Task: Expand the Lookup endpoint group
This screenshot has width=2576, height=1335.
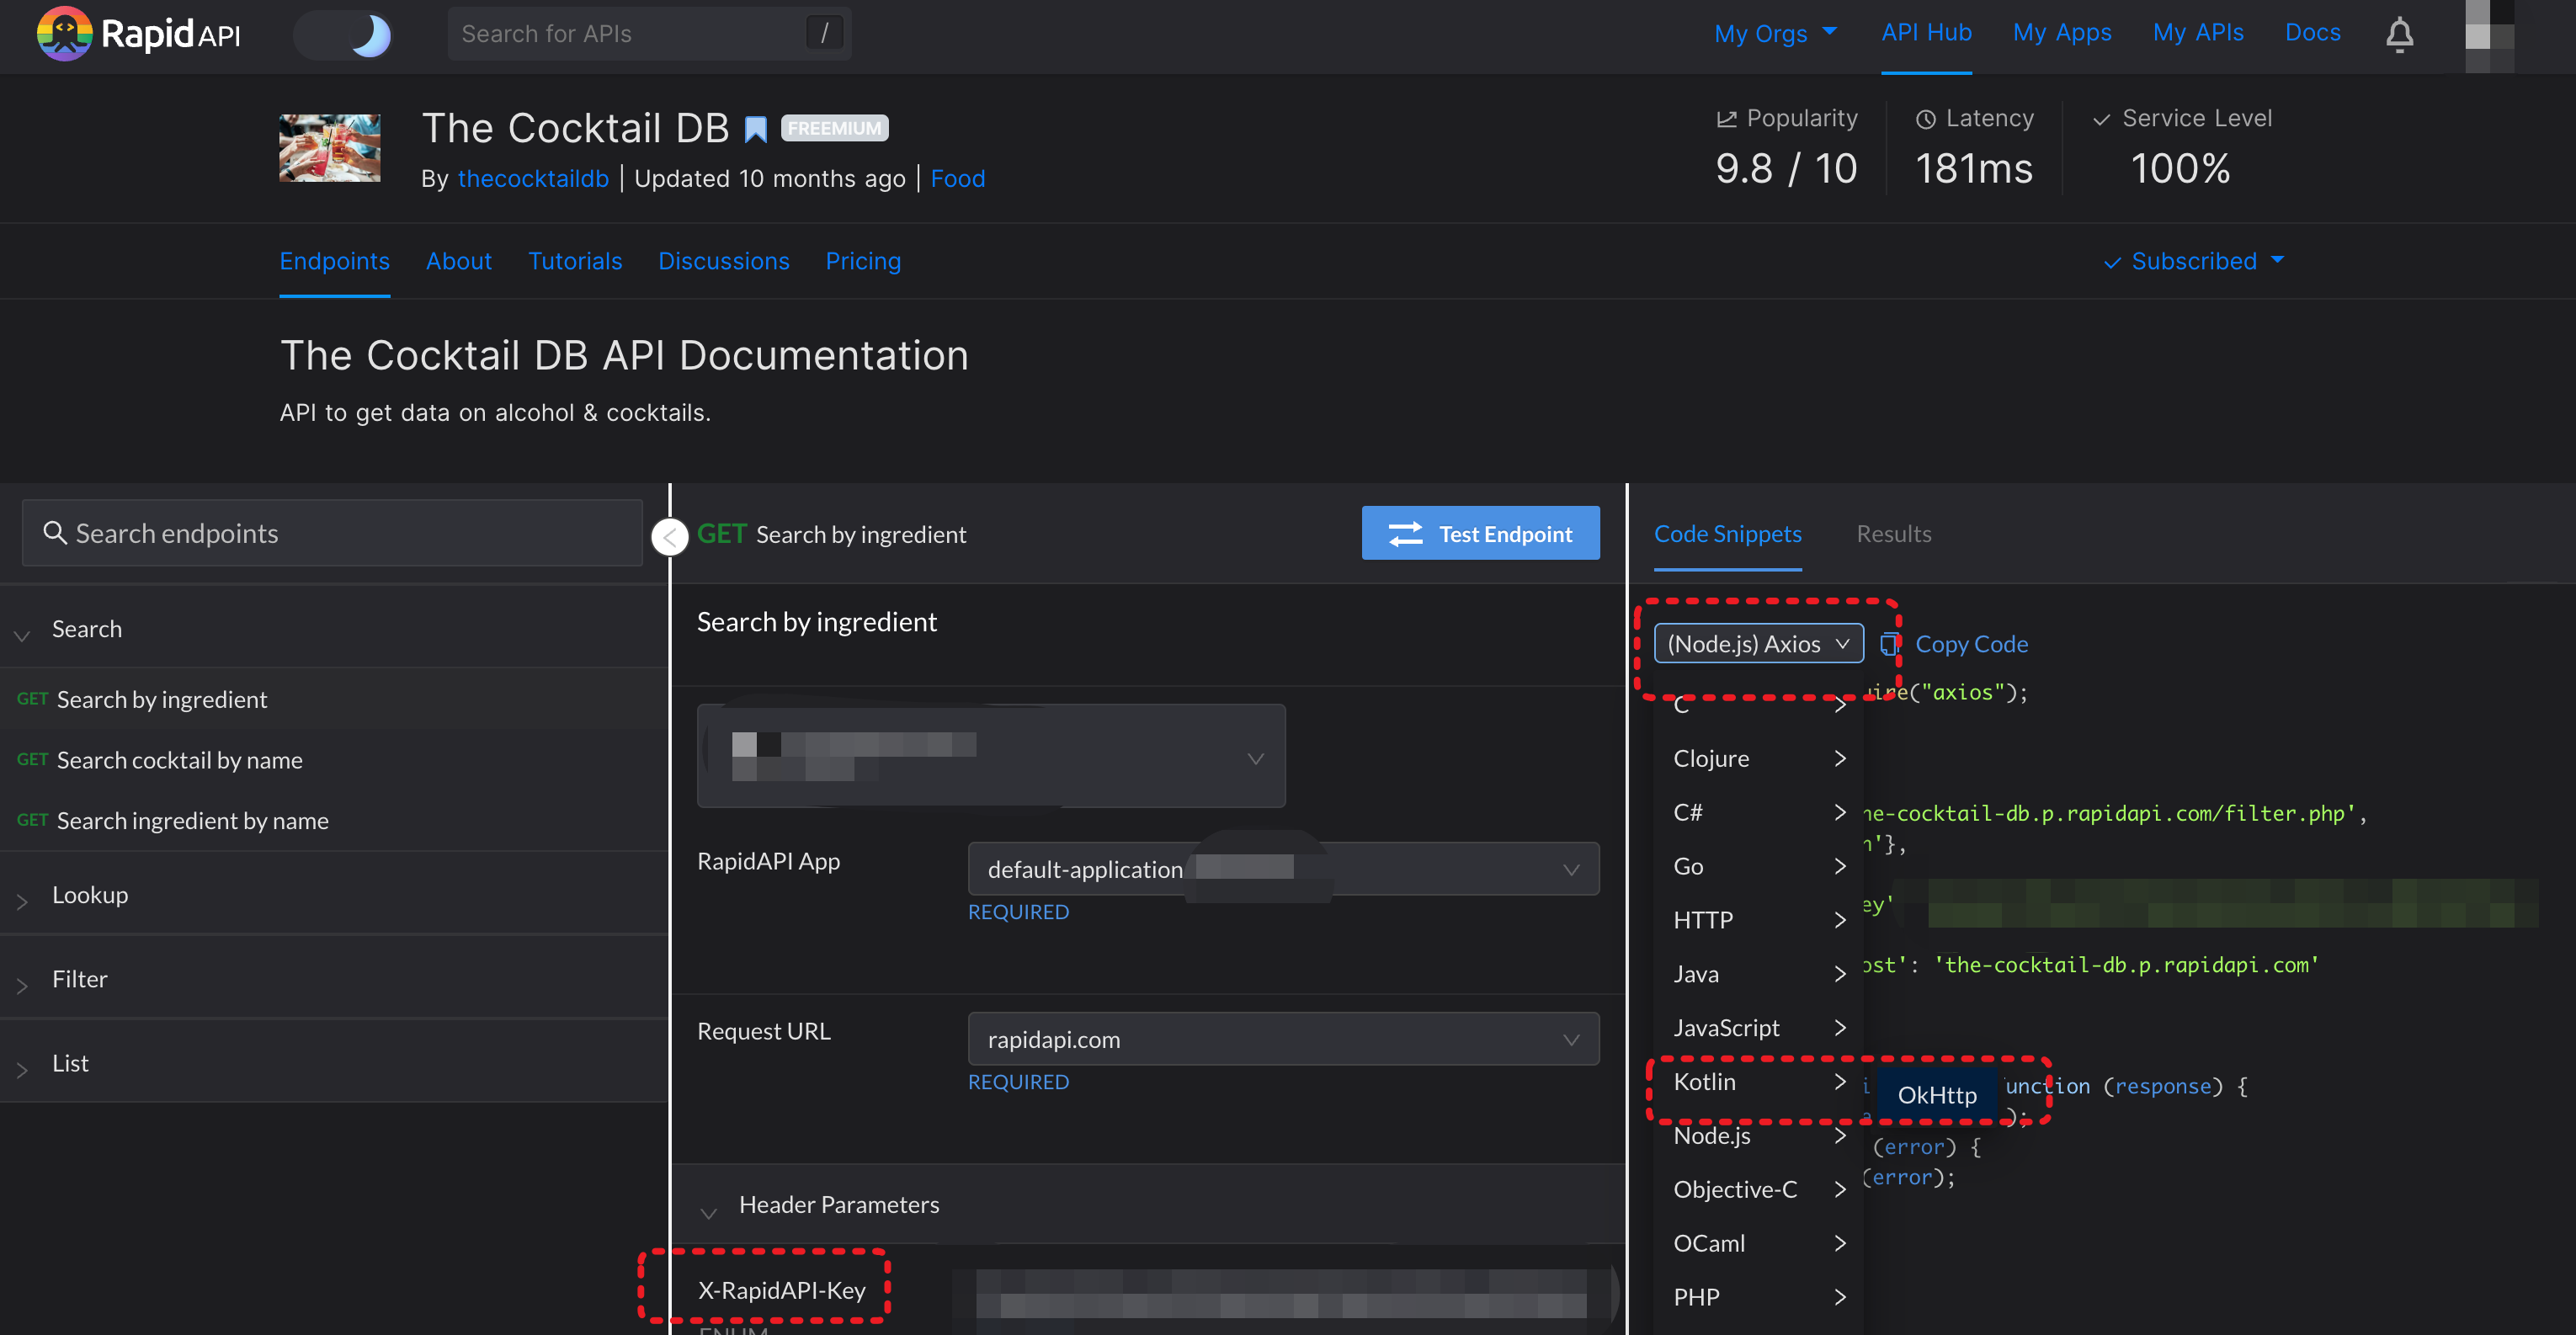Action: pyautogui.click(x=90, y=895)
